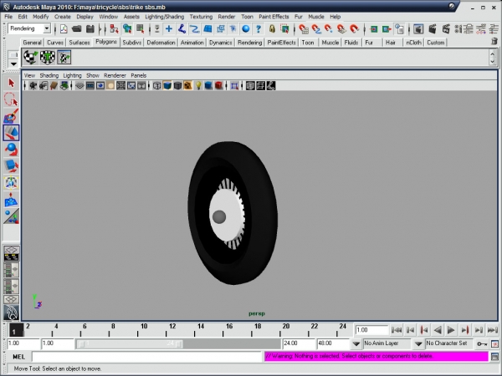Click the current frame field showing 1.00
The image size is (502, 376).
[371, 330]
